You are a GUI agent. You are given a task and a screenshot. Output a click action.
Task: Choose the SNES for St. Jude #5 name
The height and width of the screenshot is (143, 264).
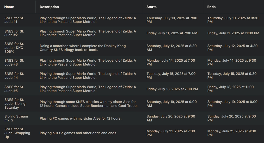[x=14, y=89]
